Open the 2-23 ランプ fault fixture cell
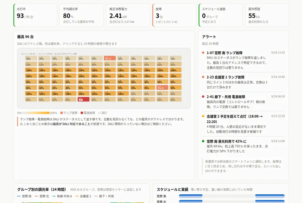Screen dimensions: 302x203 click(162, 88)
